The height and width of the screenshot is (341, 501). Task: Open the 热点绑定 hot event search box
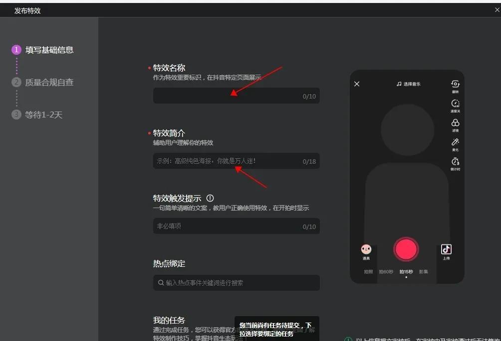coord(236,283)
